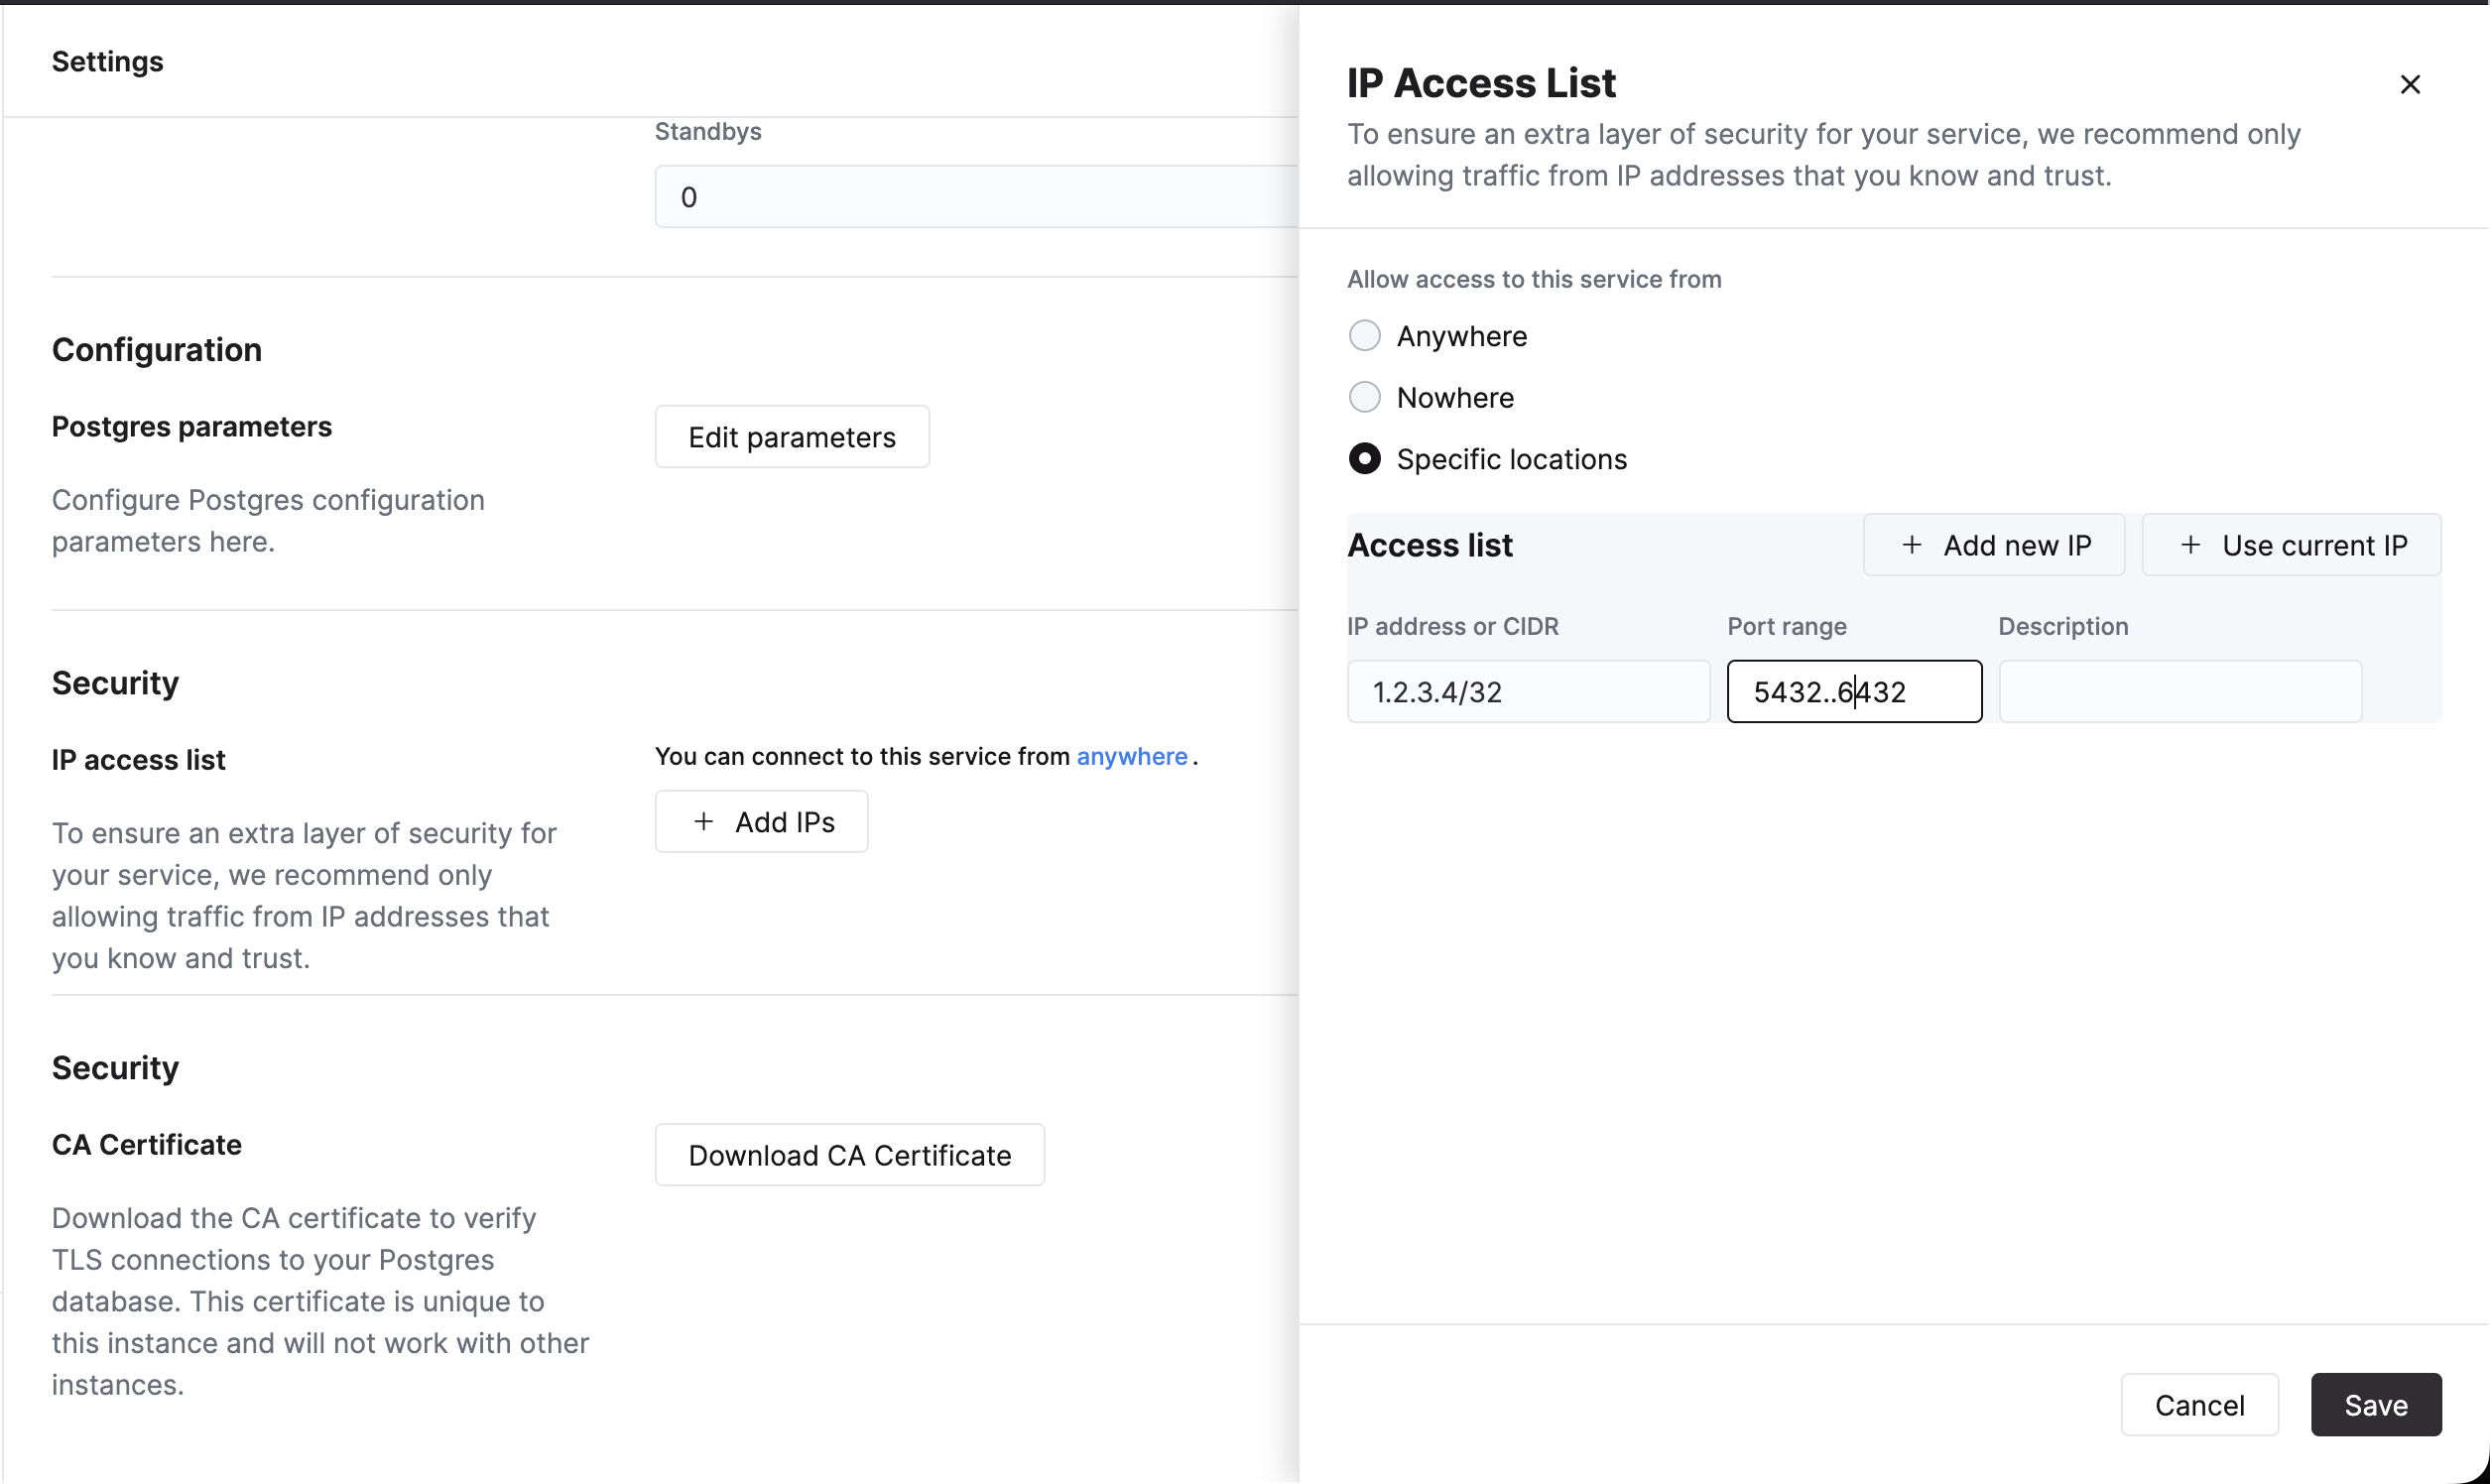Select the Nowhere radio option

tap(1364, 397)
